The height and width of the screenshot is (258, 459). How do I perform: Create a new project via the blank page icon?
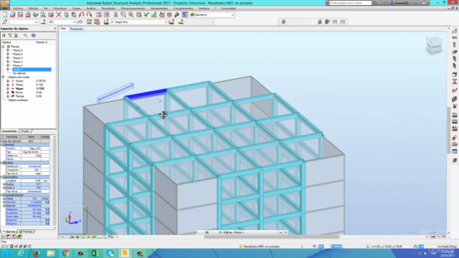[x=5, y=14]
